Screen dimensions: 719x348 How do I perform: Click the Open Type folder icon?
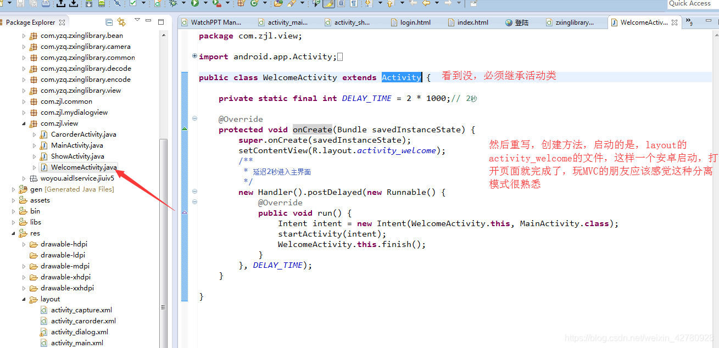click(x=278, y=3)
